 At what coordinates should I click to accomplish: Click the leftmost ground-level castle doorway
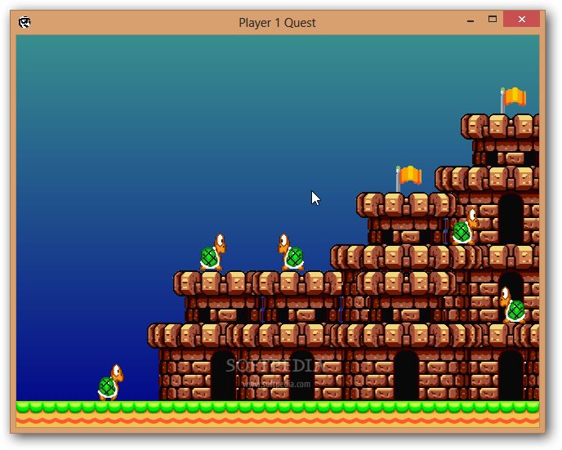223,376
